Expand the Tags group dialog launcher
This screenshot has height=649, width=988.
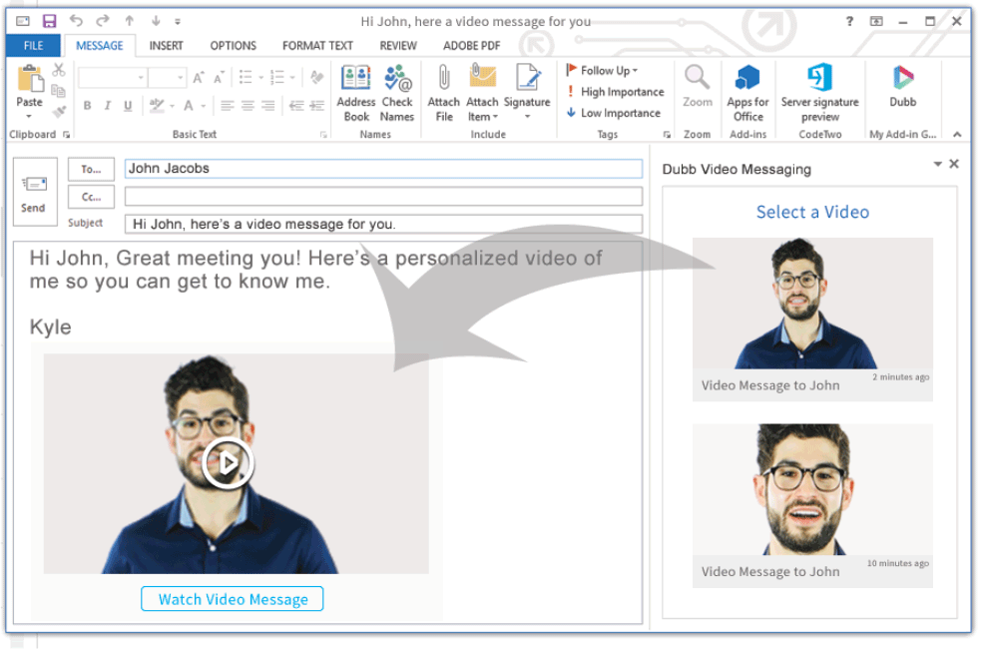coord(667,135)
